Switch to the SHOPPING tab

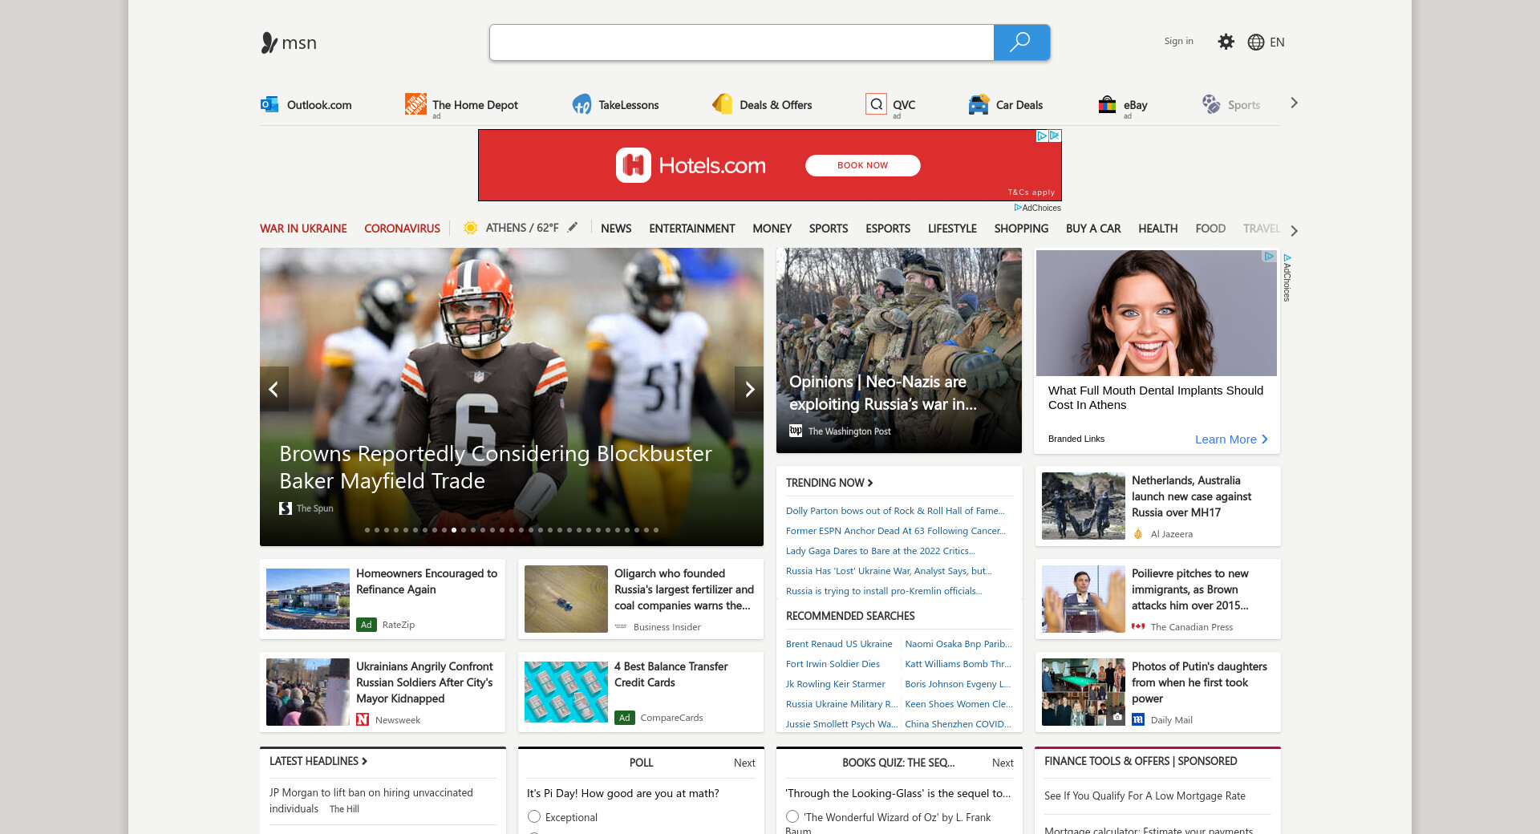point(1021,229)
